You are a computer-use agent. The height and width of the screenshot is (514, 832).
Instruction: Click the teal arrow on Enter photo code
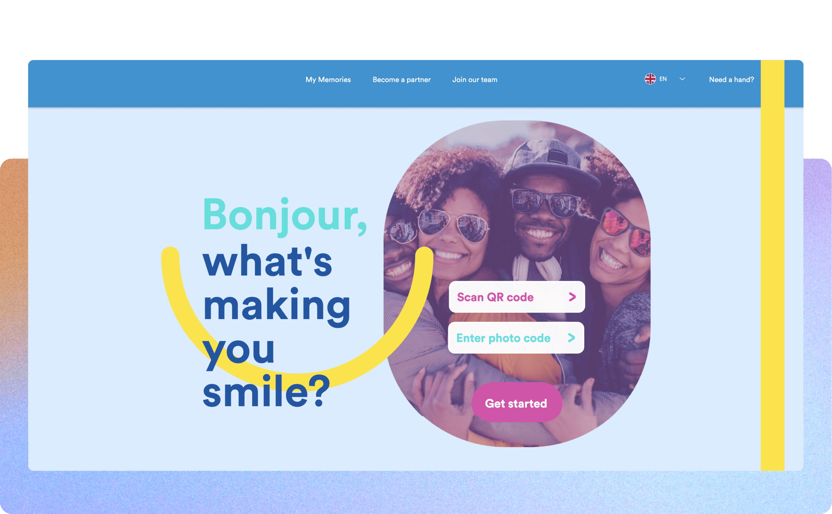pyautogui.click(x=571, y=338)
